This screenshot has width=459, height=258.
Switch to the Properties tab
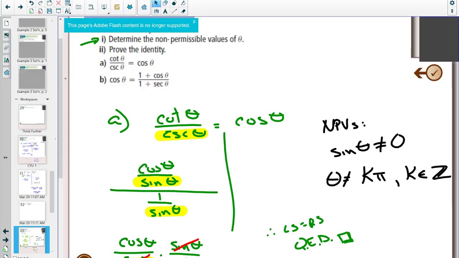[x=6, y=60]
